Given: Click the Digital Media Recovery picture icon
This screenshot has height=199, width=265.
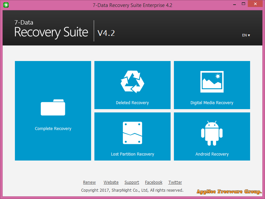Looking at the screenshot, I should coord(212,82).
